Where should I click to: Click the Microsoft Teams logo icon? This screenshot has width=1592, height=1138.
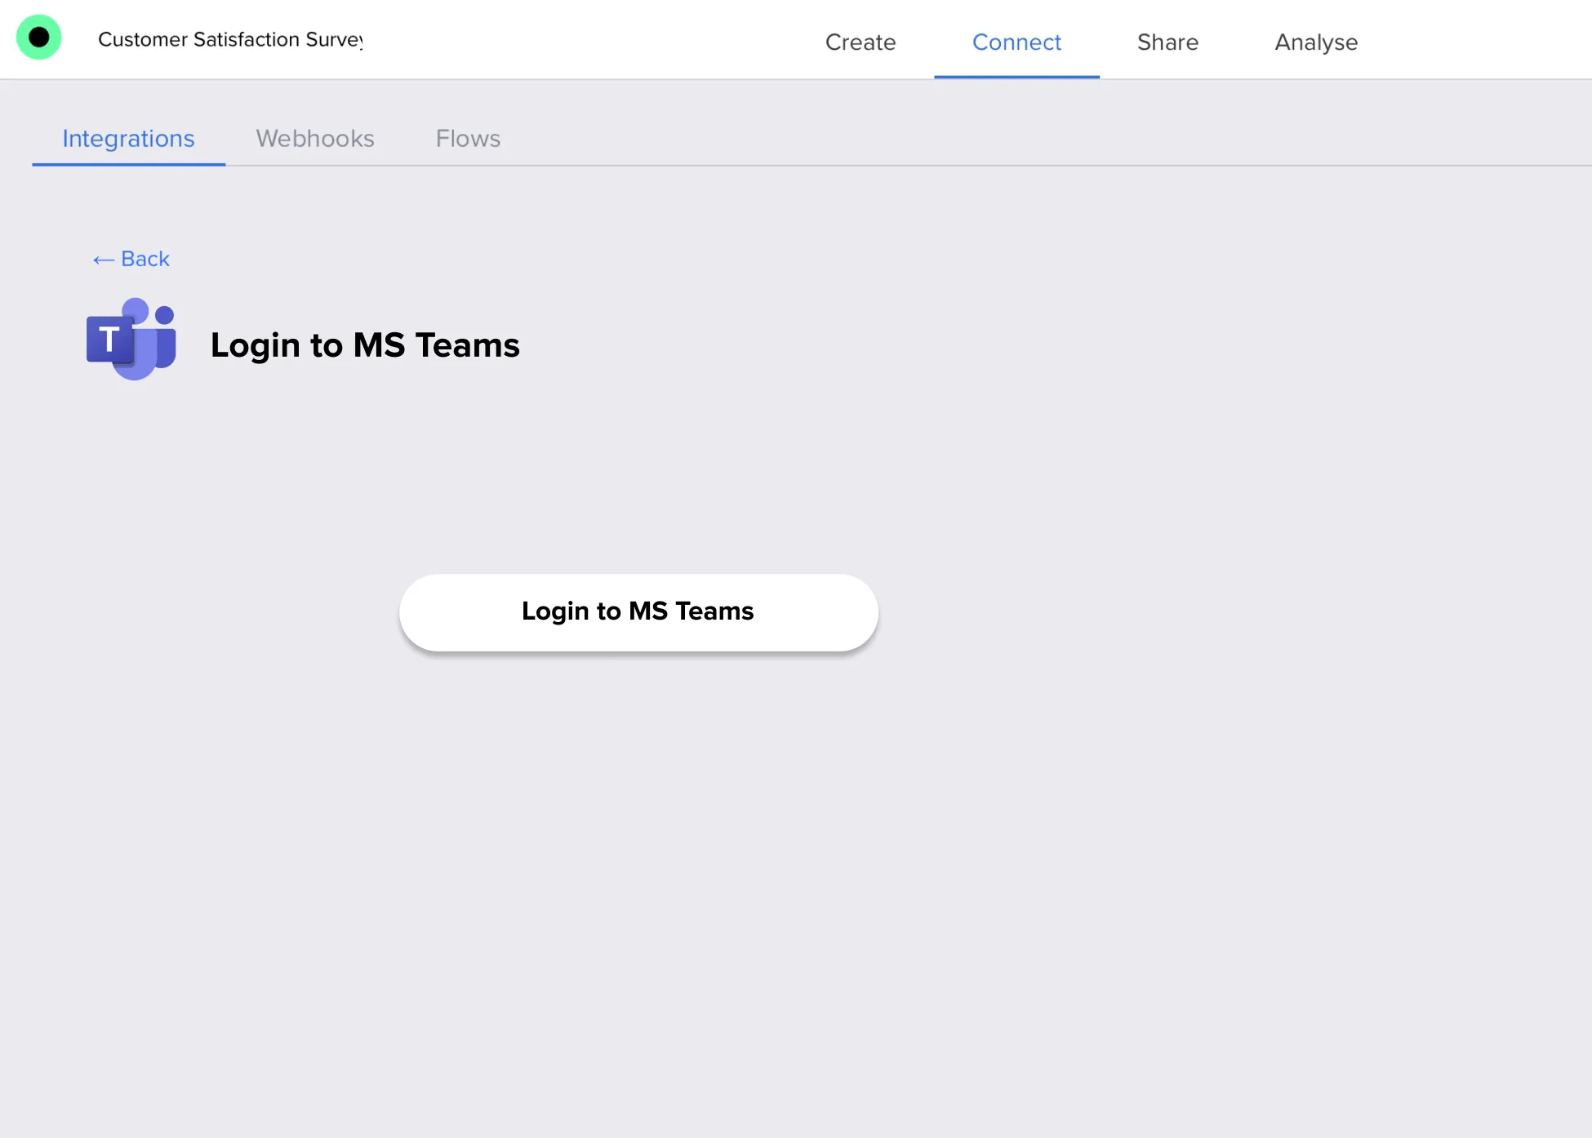point(131,339)
